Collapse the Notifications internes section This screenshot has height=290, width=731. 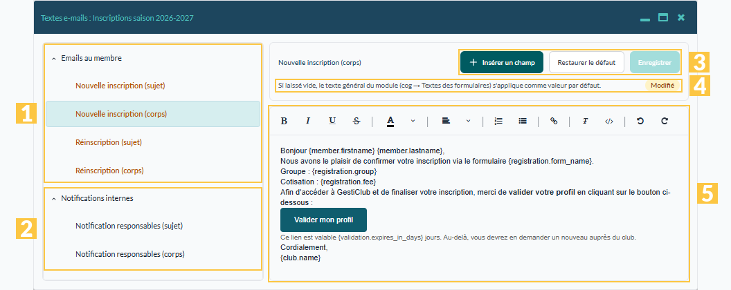(x=53, y=198)
